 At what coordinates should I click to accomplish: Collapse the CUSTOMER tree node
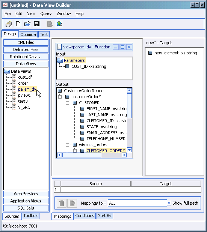[67, 103]
